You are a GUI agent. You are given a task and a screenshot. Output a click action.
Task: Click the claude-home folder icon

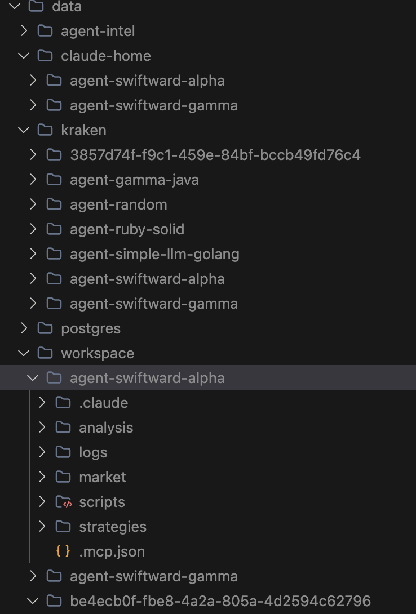click(46, 56)
